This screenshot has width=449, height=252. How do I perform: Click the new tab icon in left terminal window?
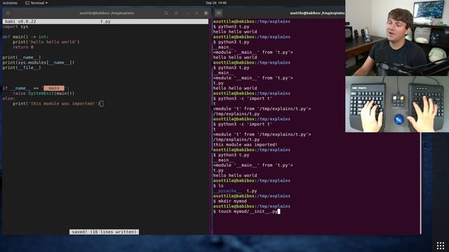[8, 13]
